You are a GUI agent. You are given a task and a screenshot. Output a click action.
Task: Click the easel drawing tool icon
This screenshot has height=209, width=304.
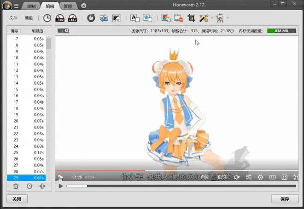click(x=220, y=18)
